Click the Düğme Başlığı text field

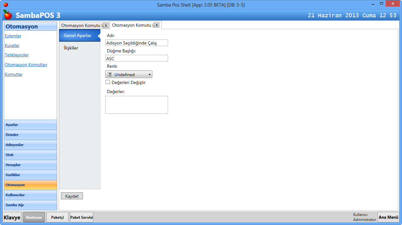click(x=137, y=58)
